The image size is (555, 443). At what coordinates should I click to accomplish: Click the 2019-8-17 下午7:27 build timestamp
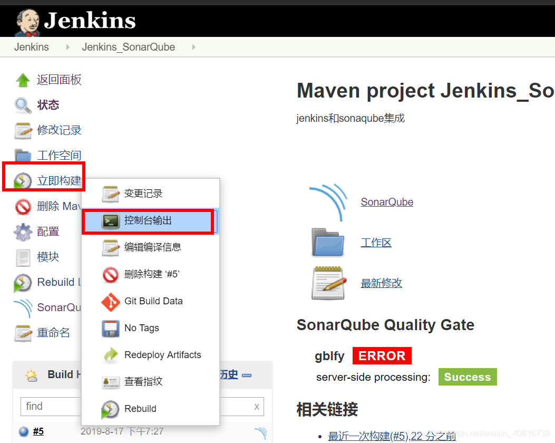pos(122,431)
